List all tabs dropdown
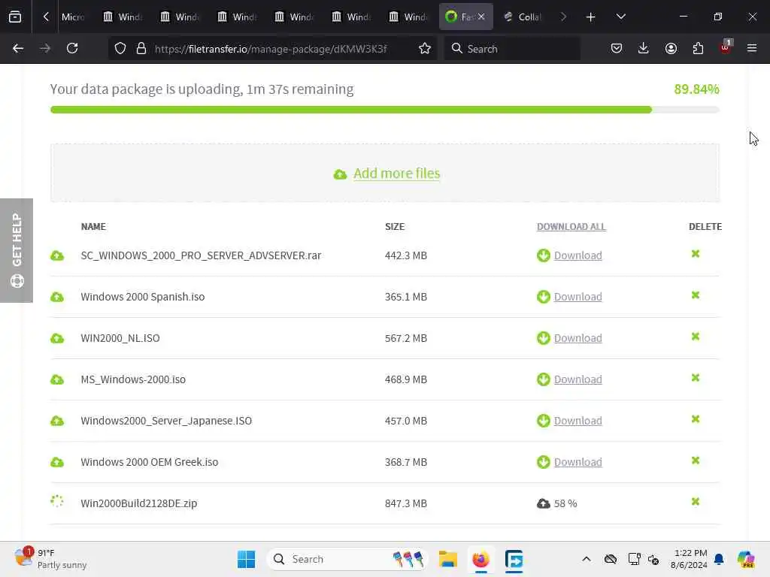770x577 pixels. point(620,17)
